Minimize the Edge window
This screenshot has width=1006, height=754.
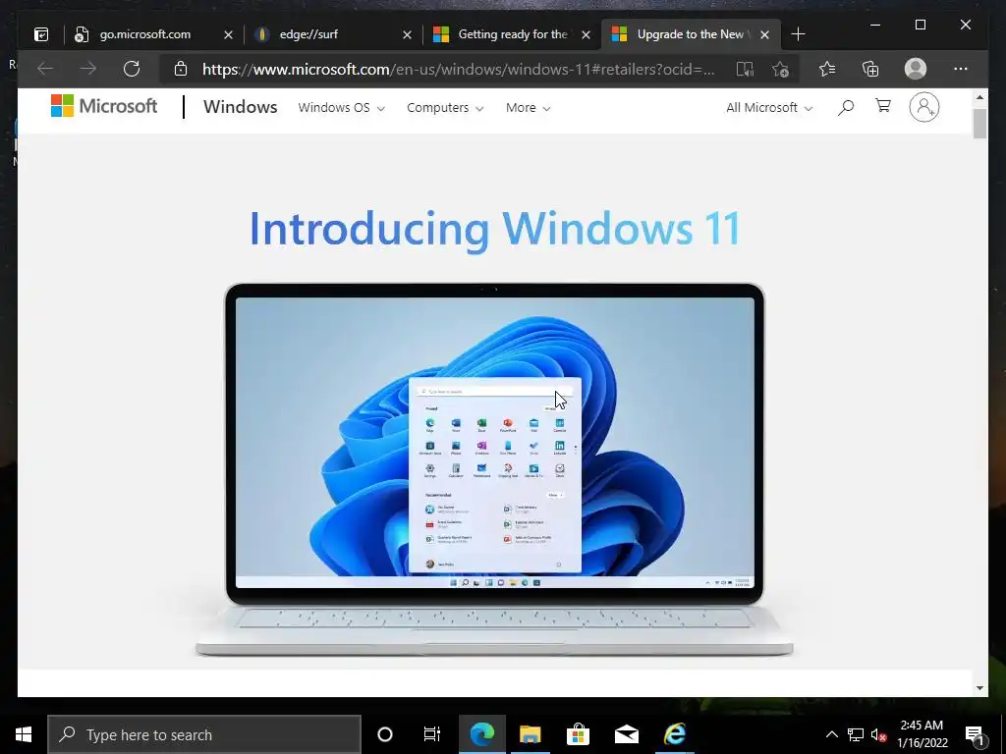click(x=875, y=25)
